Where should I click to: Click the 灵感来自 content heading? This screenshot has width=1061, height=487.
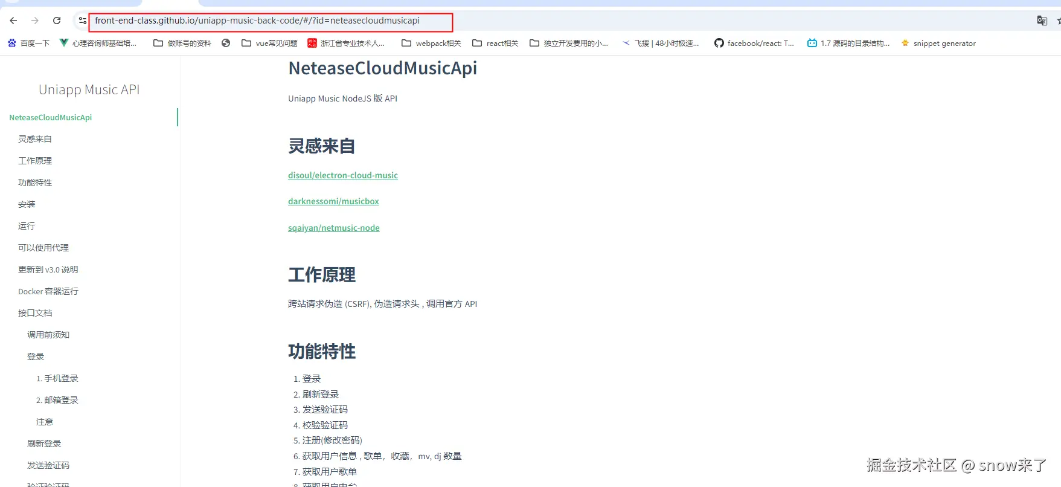pos(322,146)
